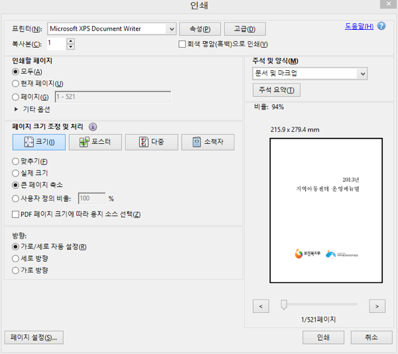
Task: Enable 회색 명암(흑백)으로 인쇄 checkbox
Action: pyautogui.click(x=182, y=44)
